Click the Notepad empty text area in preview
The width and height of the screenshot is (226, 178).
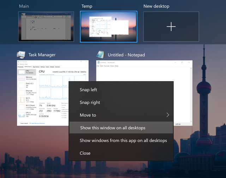(143, 74)
